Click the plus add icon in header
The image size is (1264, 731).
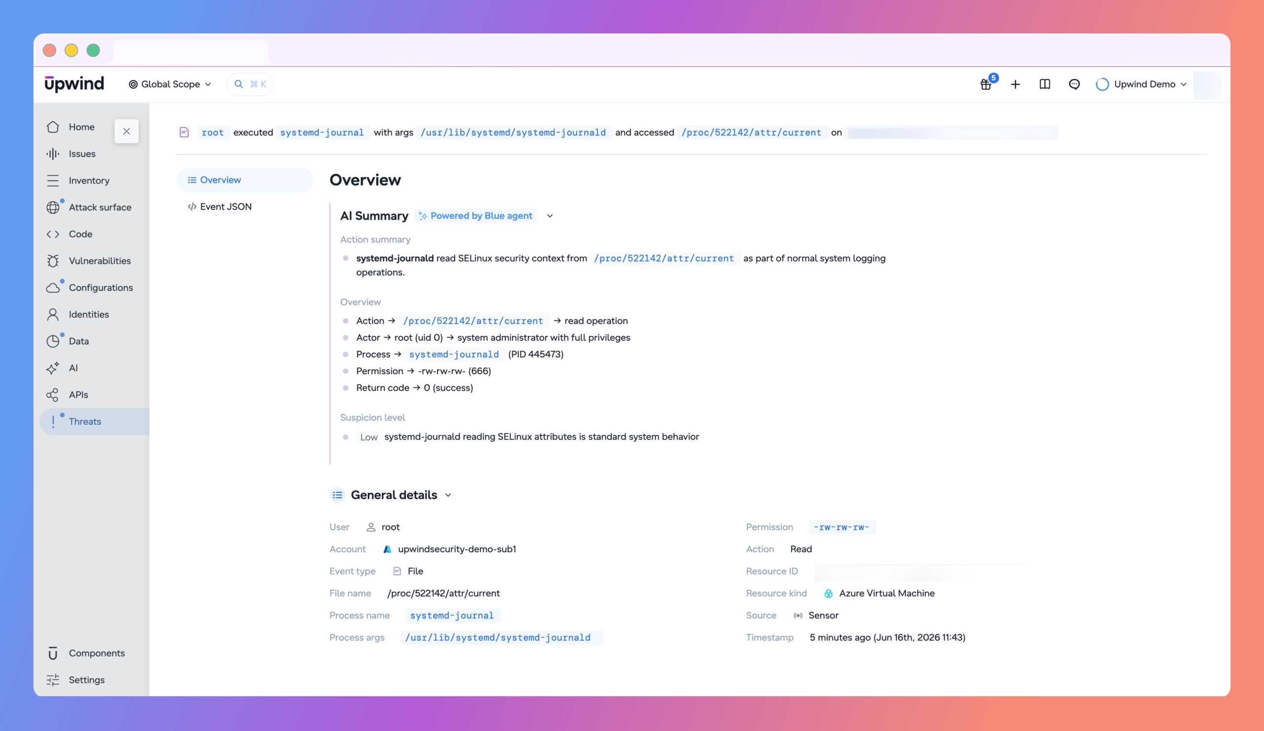click(x=1016, y=84)
